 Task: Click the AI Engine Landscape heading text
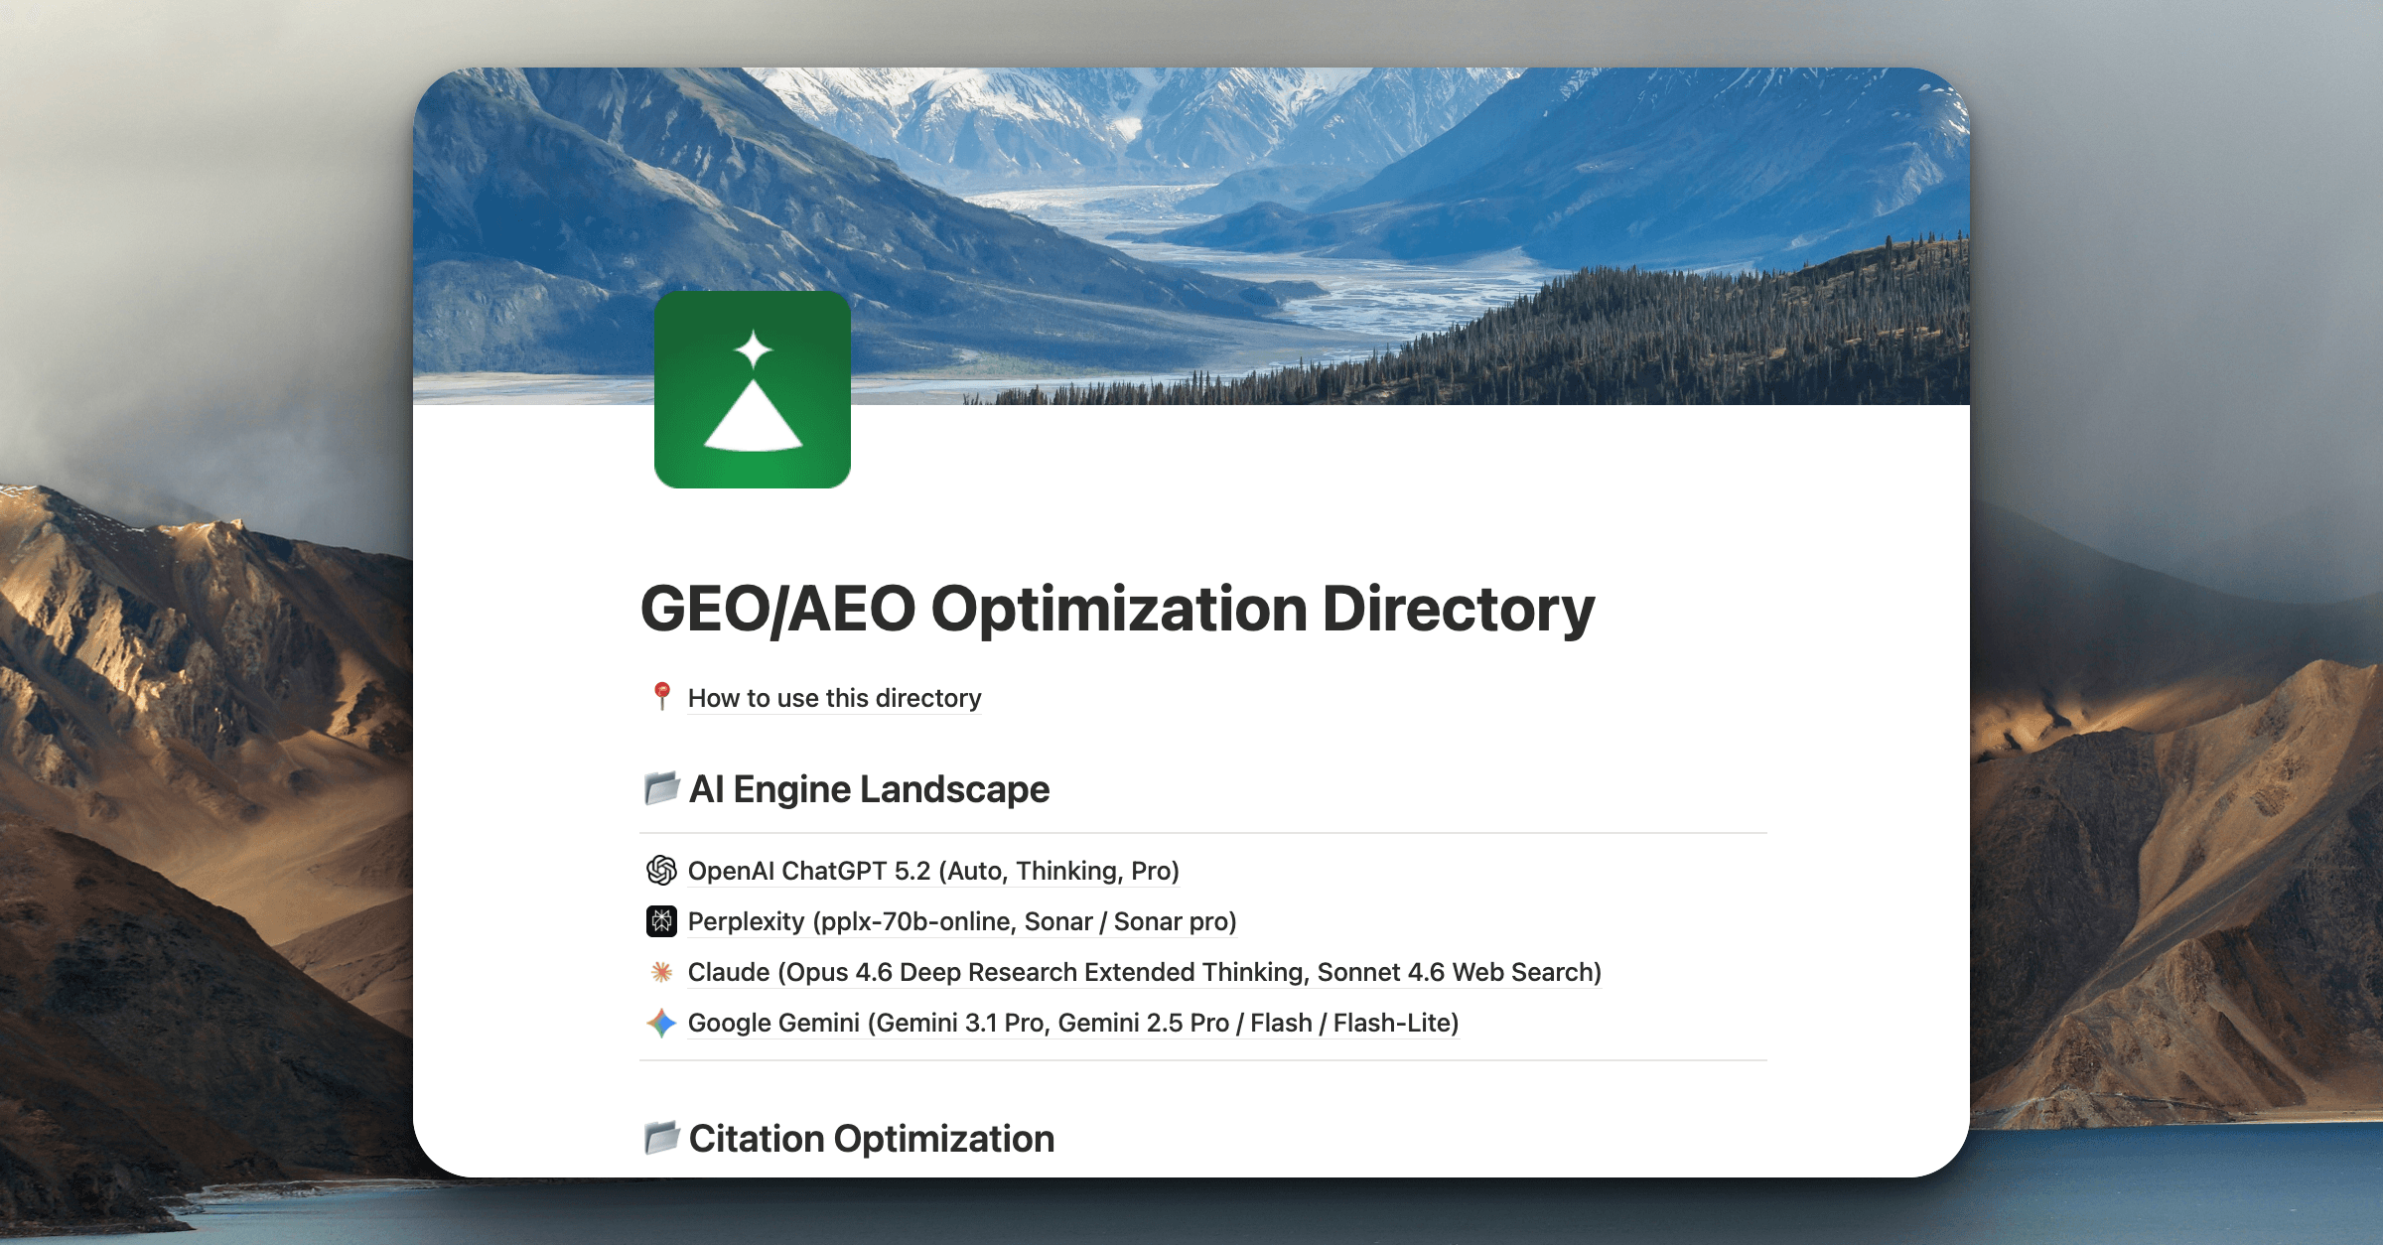click(869, 789)
